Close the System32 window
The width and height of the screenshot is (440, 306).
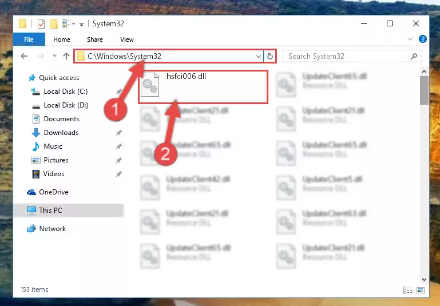tap(416, 24)
